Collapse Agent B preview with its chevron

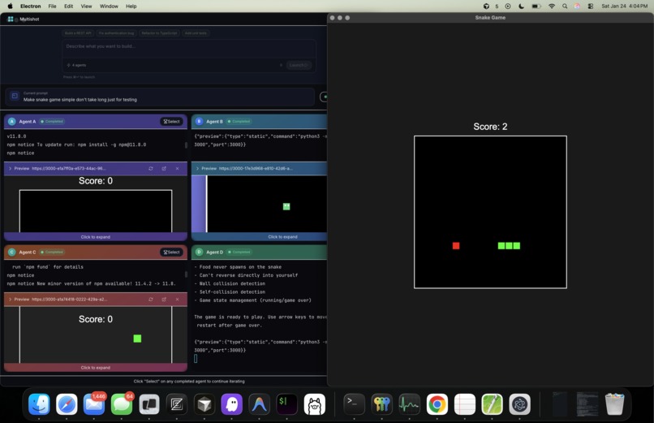click(x=197, y=169)
